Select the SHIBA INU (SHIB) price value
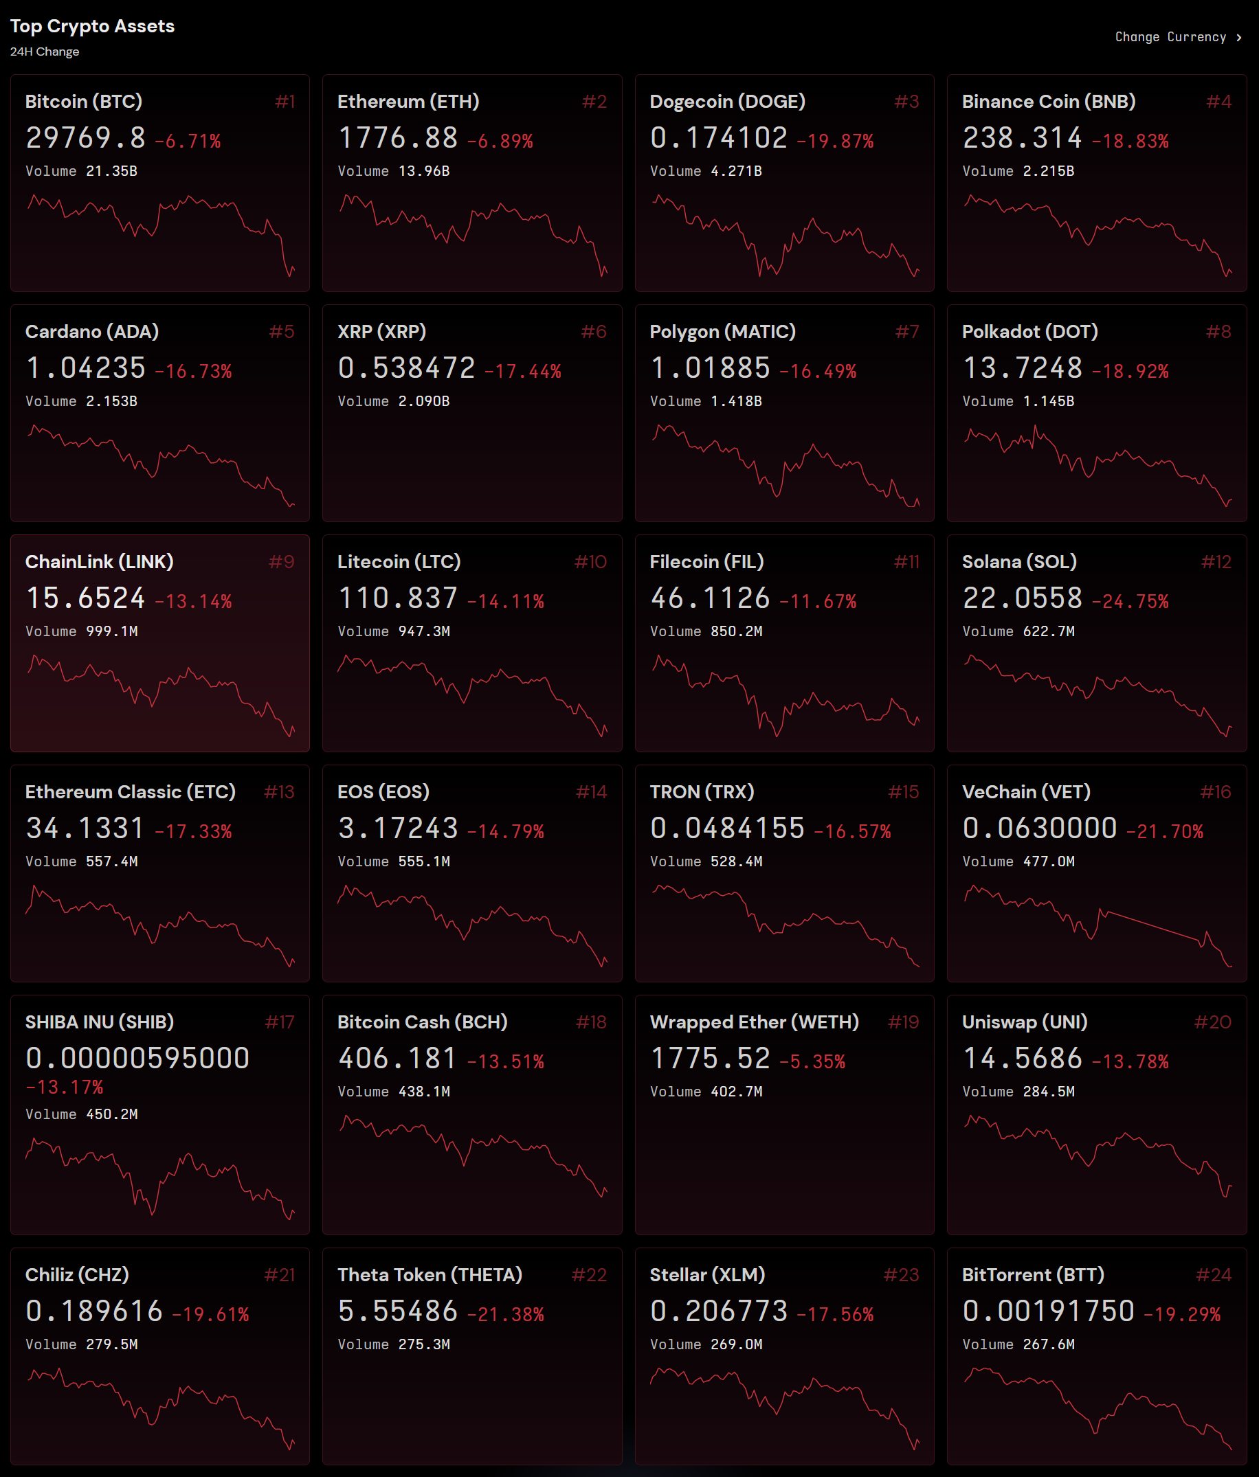Viewport: 1259px width, 1477px height. coord(137,1058)
